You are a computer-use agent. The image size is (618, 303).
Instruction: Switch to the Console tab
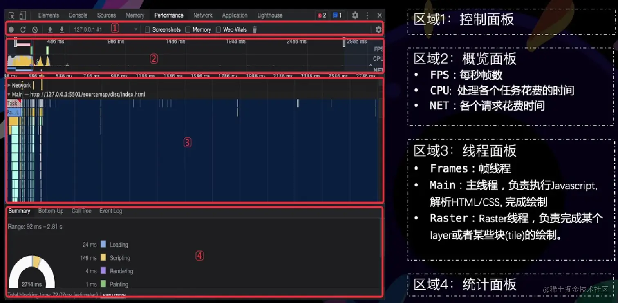pyautogui.click(x=78, y=15)
